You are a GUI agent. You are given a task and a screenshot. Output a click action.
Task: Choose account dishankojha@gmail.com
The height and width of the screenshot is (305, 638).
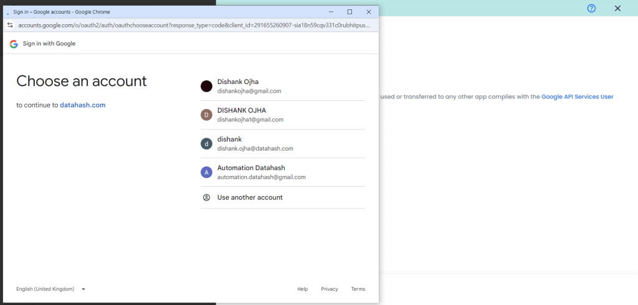pyautogui.click(x=283, y=87)
